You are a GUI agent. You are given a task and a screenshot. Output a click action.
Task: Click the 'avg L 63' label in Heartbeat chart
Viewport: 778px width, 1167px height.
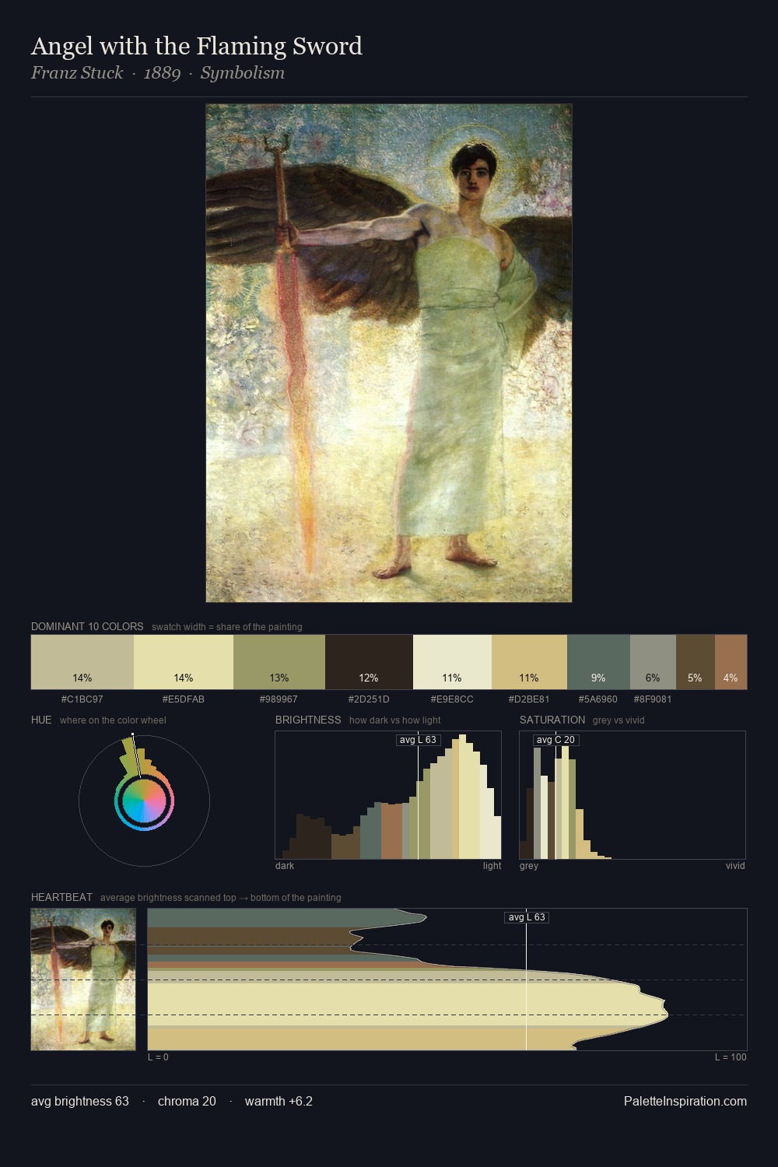527,917
